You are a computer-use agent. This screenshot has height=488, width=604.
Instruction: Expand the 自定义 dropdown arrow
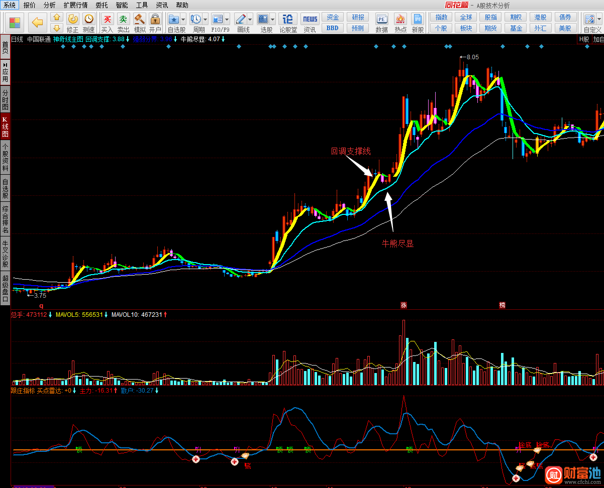pyautogui.click(x=598, y=20)
